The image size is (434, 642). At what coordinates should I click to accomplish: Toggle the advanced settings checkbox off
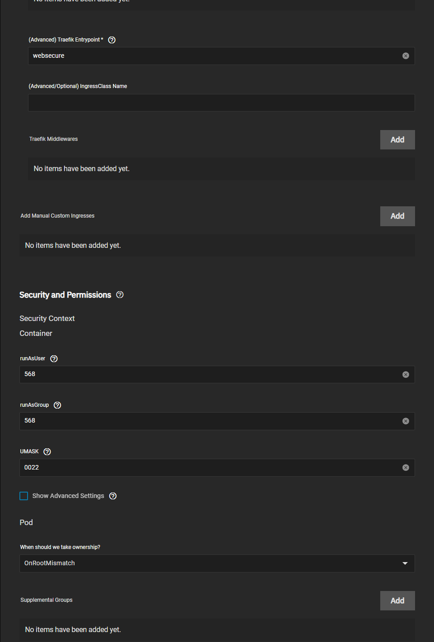click(x=23, y=496)
